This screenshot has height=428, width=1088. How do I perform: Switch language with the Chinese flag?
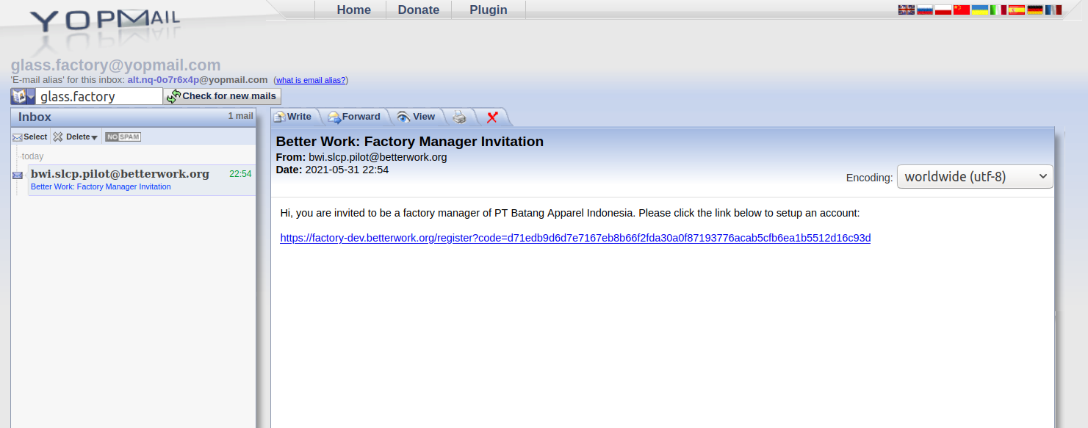(962, 10)
